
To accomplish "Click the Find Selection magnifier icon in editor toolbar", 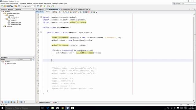I will (63, 12).
